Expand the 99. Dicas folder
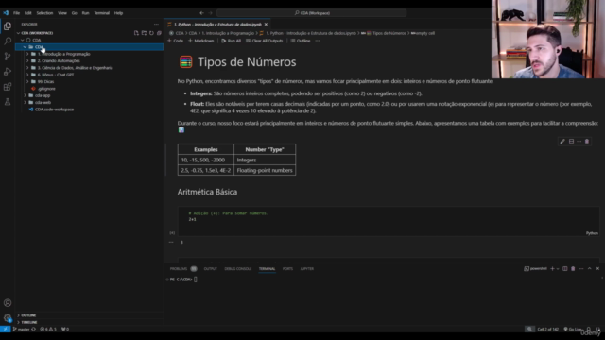 [x=27, y=82]
